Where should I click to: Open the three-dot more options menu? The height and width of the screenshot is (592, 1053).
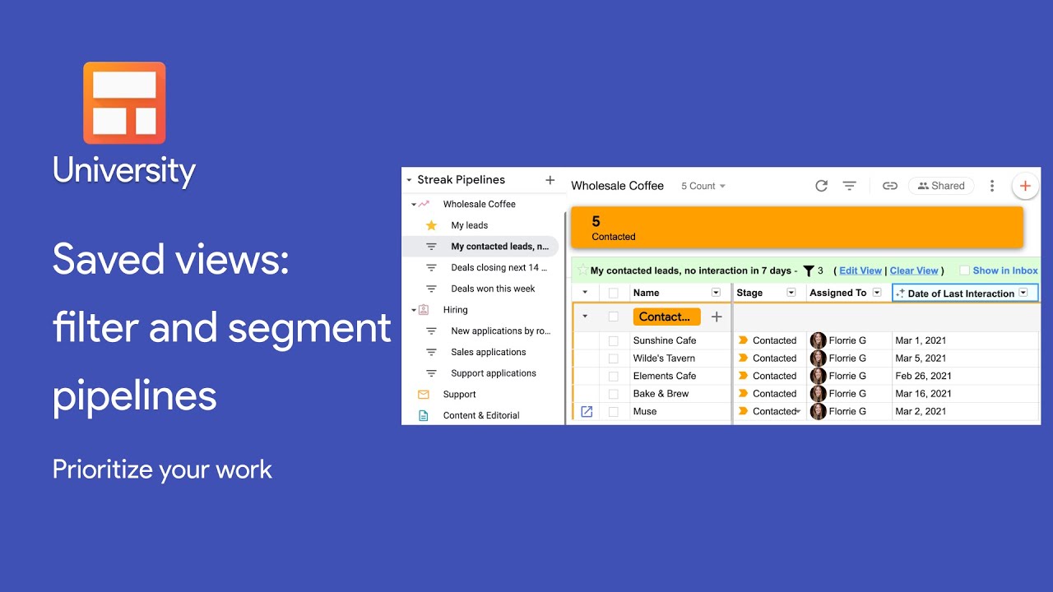(x=992, y=186)
